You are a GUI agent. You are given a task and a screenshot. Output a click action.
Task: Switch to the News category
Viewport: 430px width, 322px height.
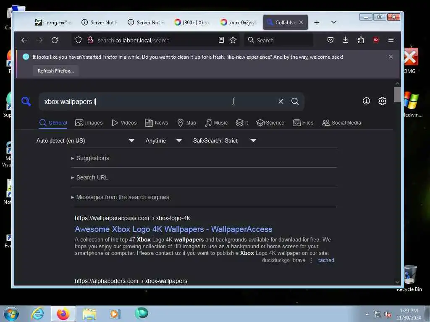[x=156, y=123]
